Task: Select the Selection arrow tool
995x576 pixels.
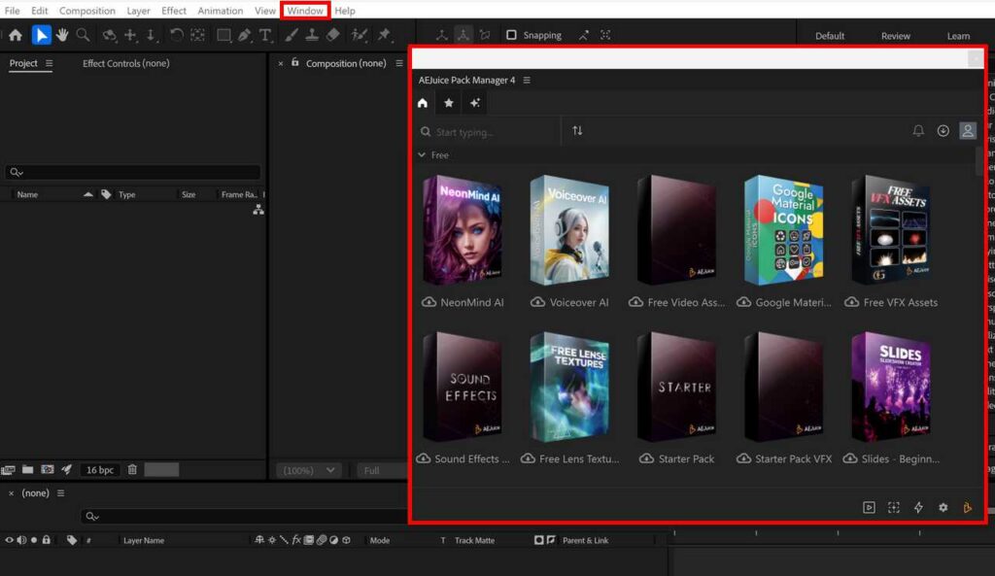Action: tap(41, 36)
